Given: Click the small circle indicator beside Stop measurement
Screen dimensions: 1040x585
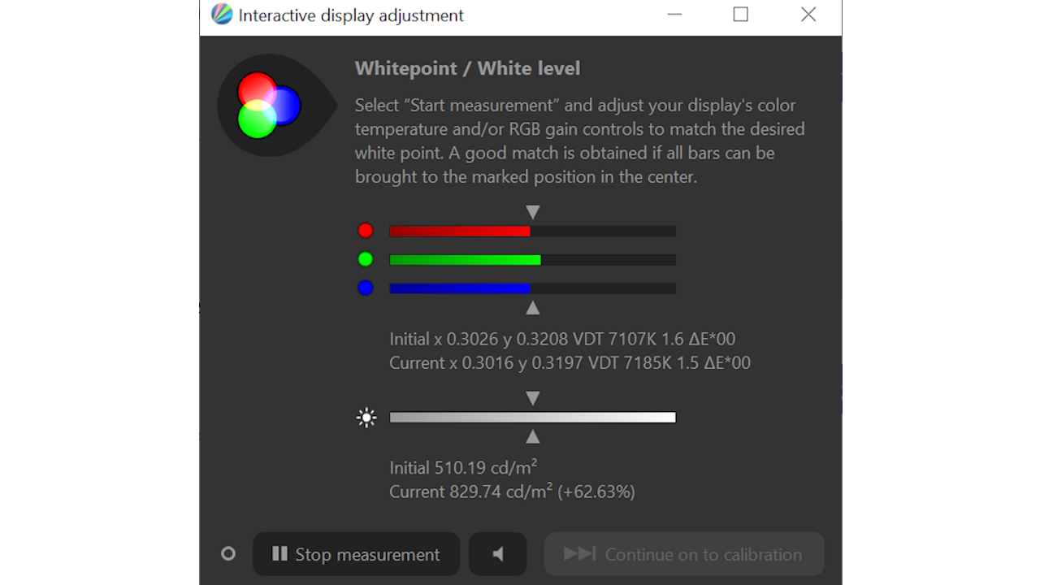Looking at the screenshot, I should tap(228, 553).
